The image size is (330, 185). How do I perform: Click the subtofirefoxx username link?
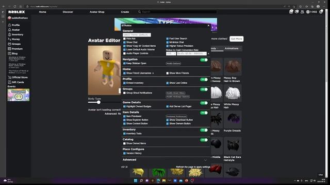click(20, 18)
